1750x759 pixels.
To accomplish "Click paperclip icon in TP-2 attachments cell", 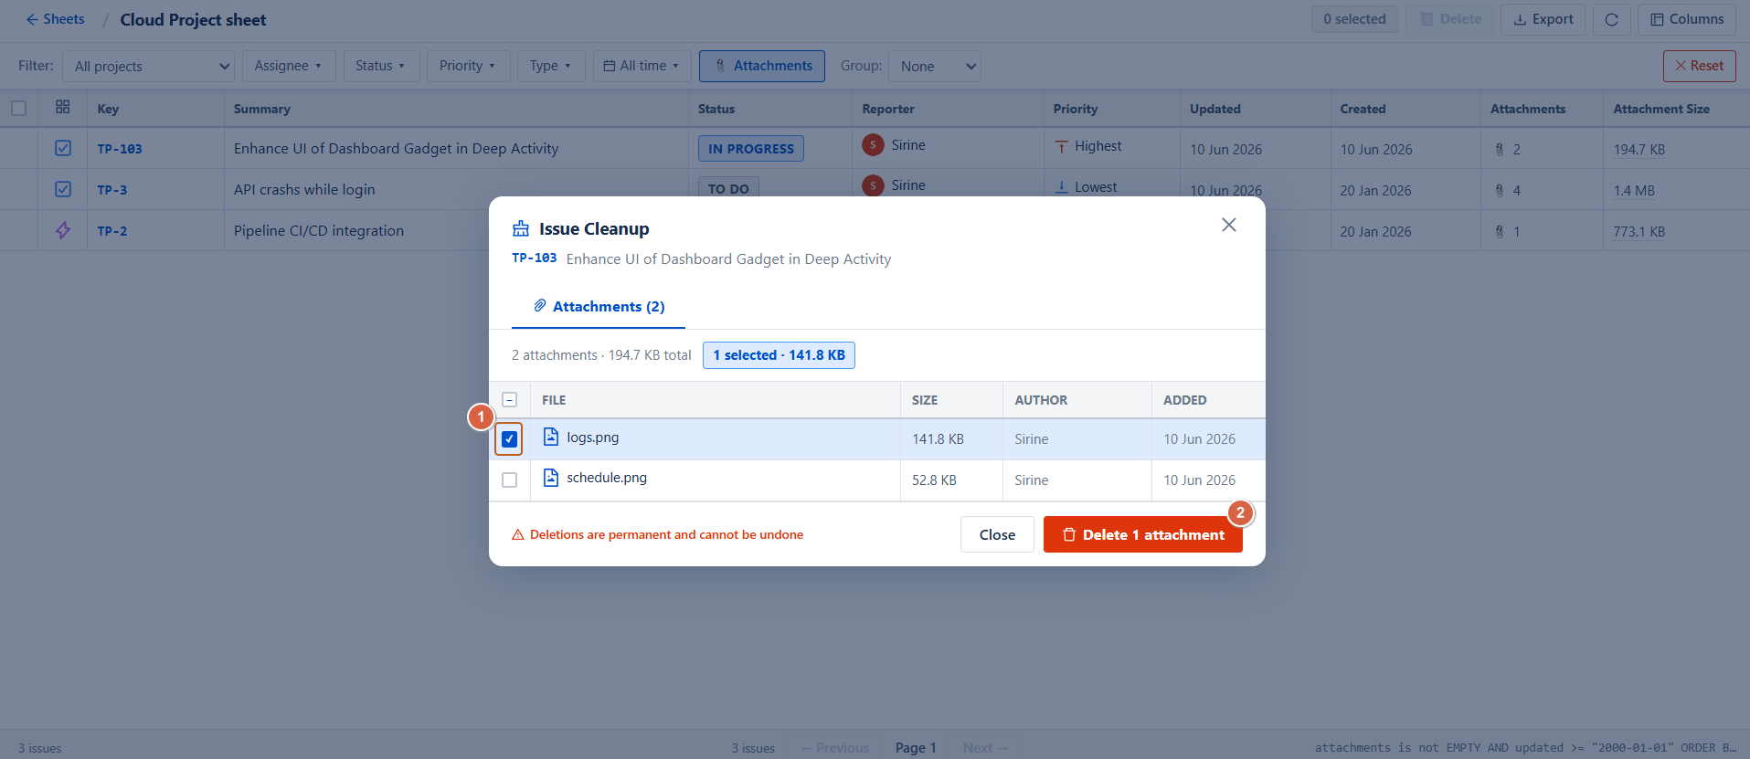I will tap(1500, 231).
